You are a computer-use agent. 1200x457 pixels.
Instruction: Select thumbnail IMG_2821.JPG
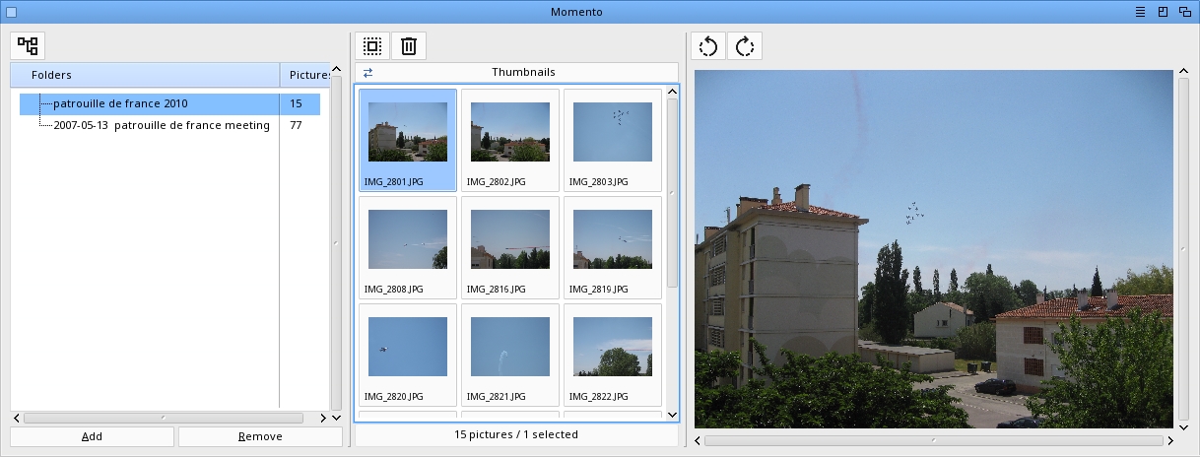click(x=509, y=354)
